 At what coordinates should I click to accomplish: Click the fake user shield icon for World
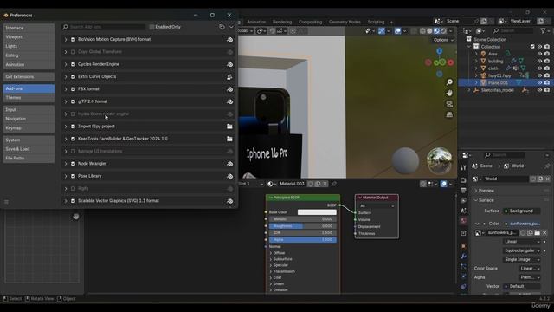[x=533, y=179]
